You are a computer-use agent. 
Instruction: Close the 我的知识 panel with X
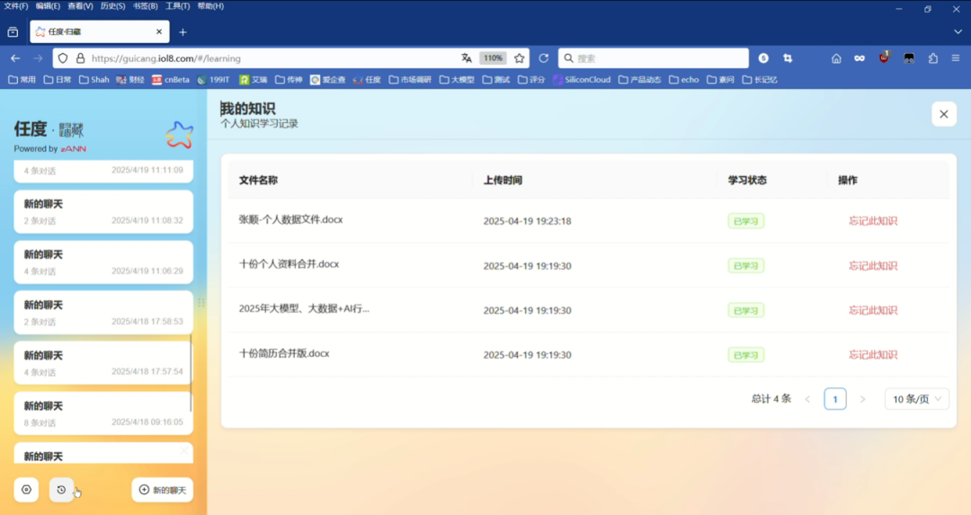click(943, 114)
